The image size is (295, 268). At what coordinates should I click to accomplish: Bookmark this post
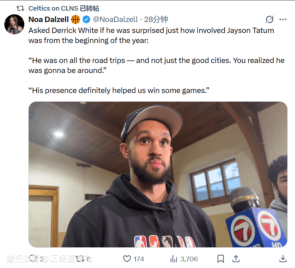pyautogui.click(x=220, y=259)
